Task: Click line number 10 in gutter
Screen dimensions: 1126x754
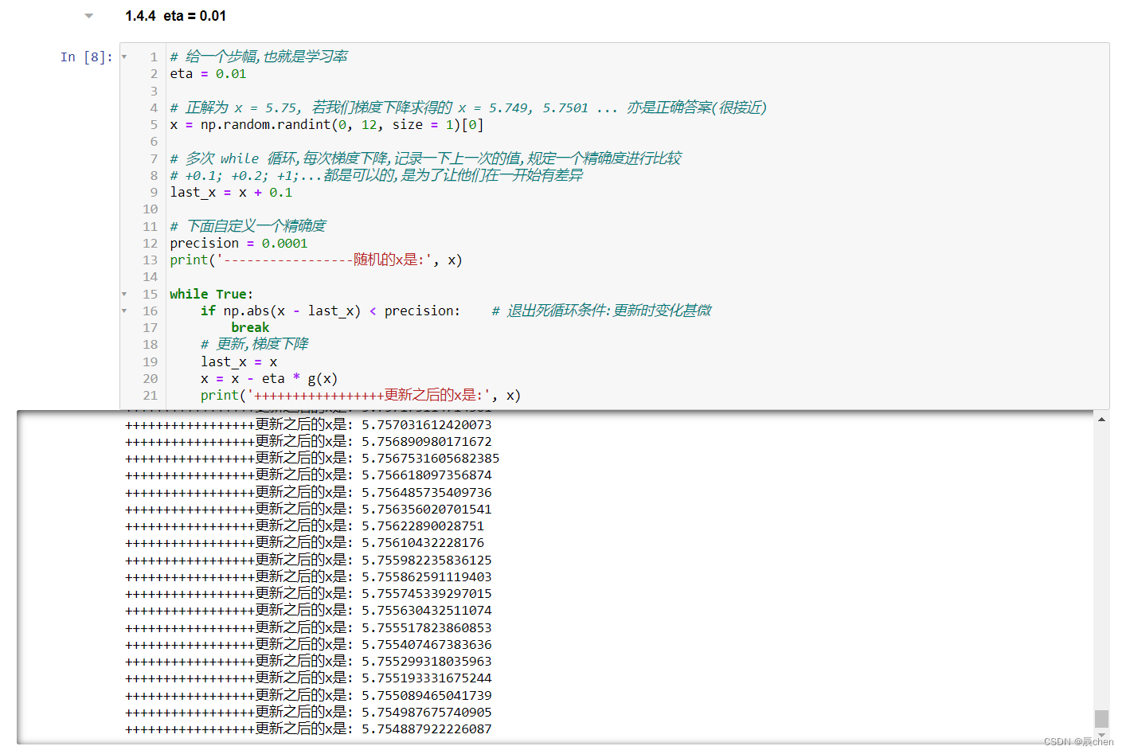Action: [151, 209]
